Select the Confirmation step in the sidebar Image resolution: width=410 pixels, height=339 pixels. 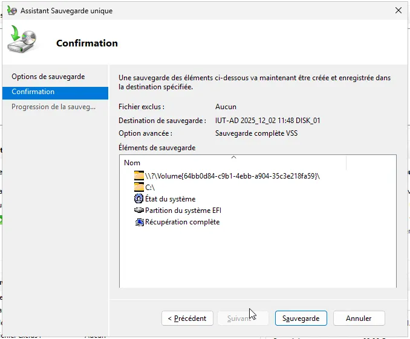33,92
